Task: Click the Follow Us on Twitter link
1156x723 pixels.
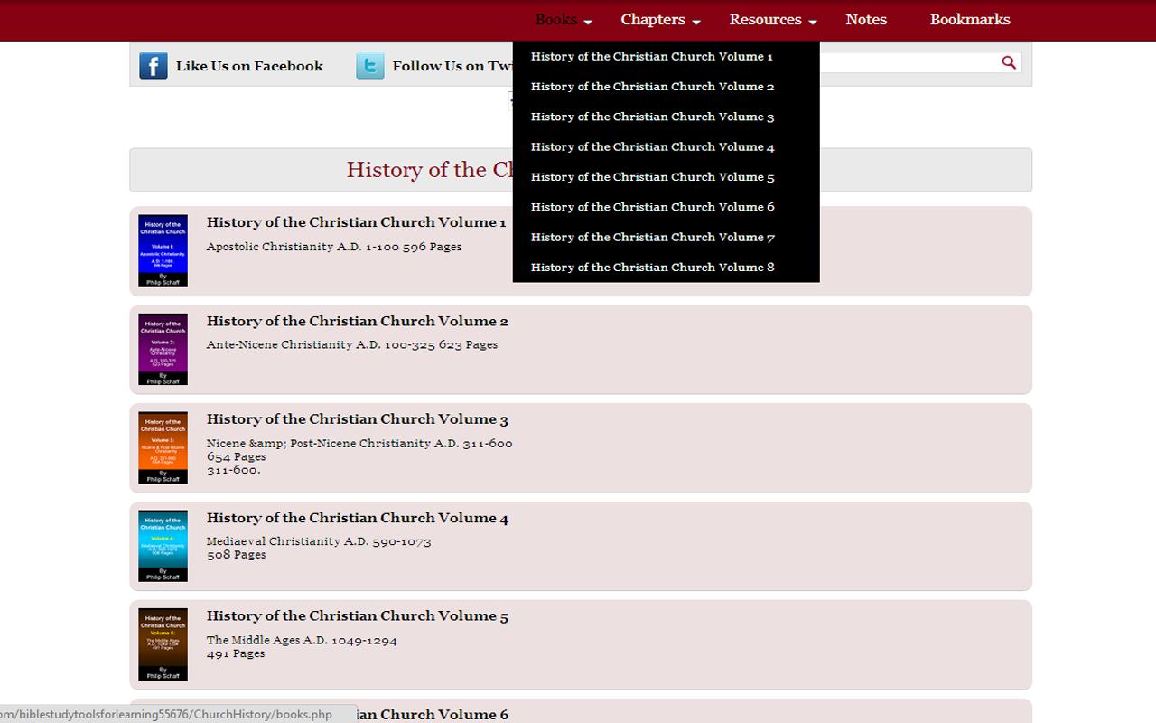Action: point(452,66)
